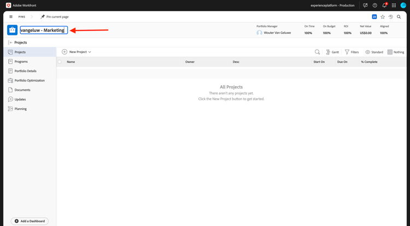Open the Recents clock icon

click(391, 17)
